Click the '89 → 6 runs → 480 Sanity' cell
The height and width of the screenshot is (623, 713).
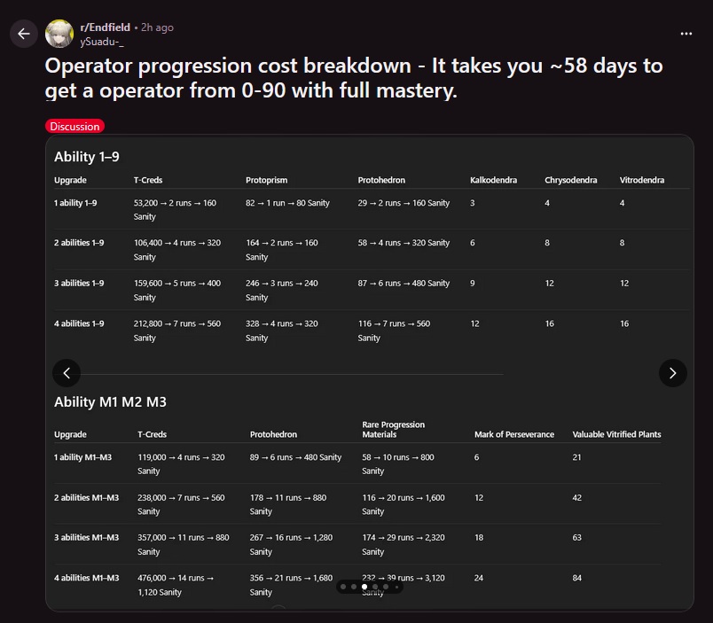point(295,457)
